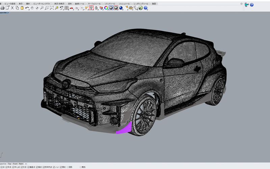The image size is (270, 169).
Task: Open toolbar options gear at right
Action: [x=242, y=4]
